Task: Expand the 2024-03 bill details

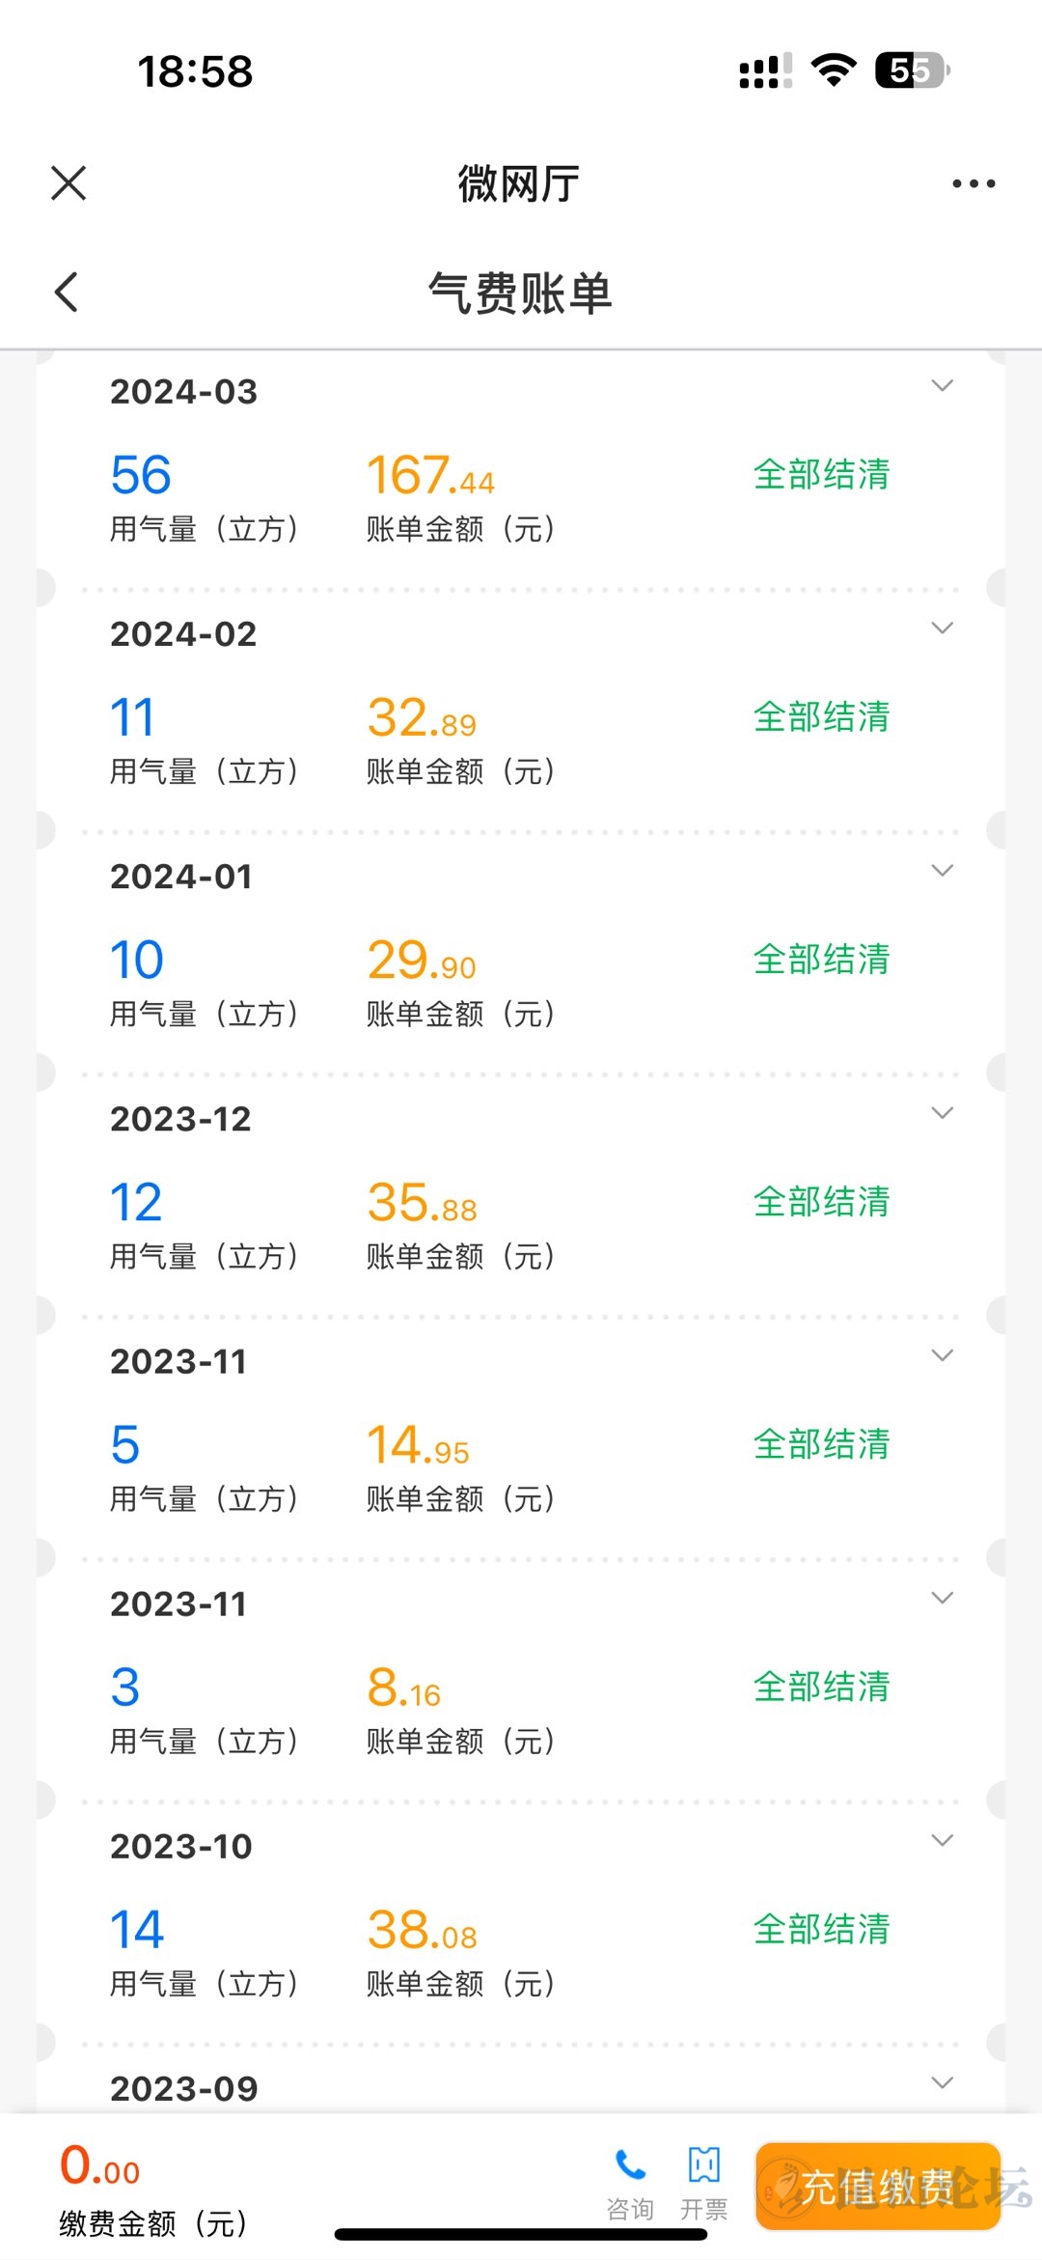Action: click(x=942, y=386)
